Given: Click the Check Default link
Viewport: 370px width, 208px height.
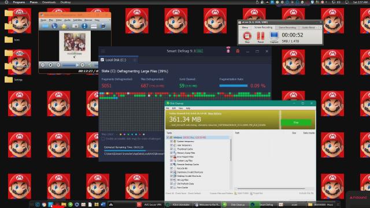Looking at the screenshot, I should [194, 194].
